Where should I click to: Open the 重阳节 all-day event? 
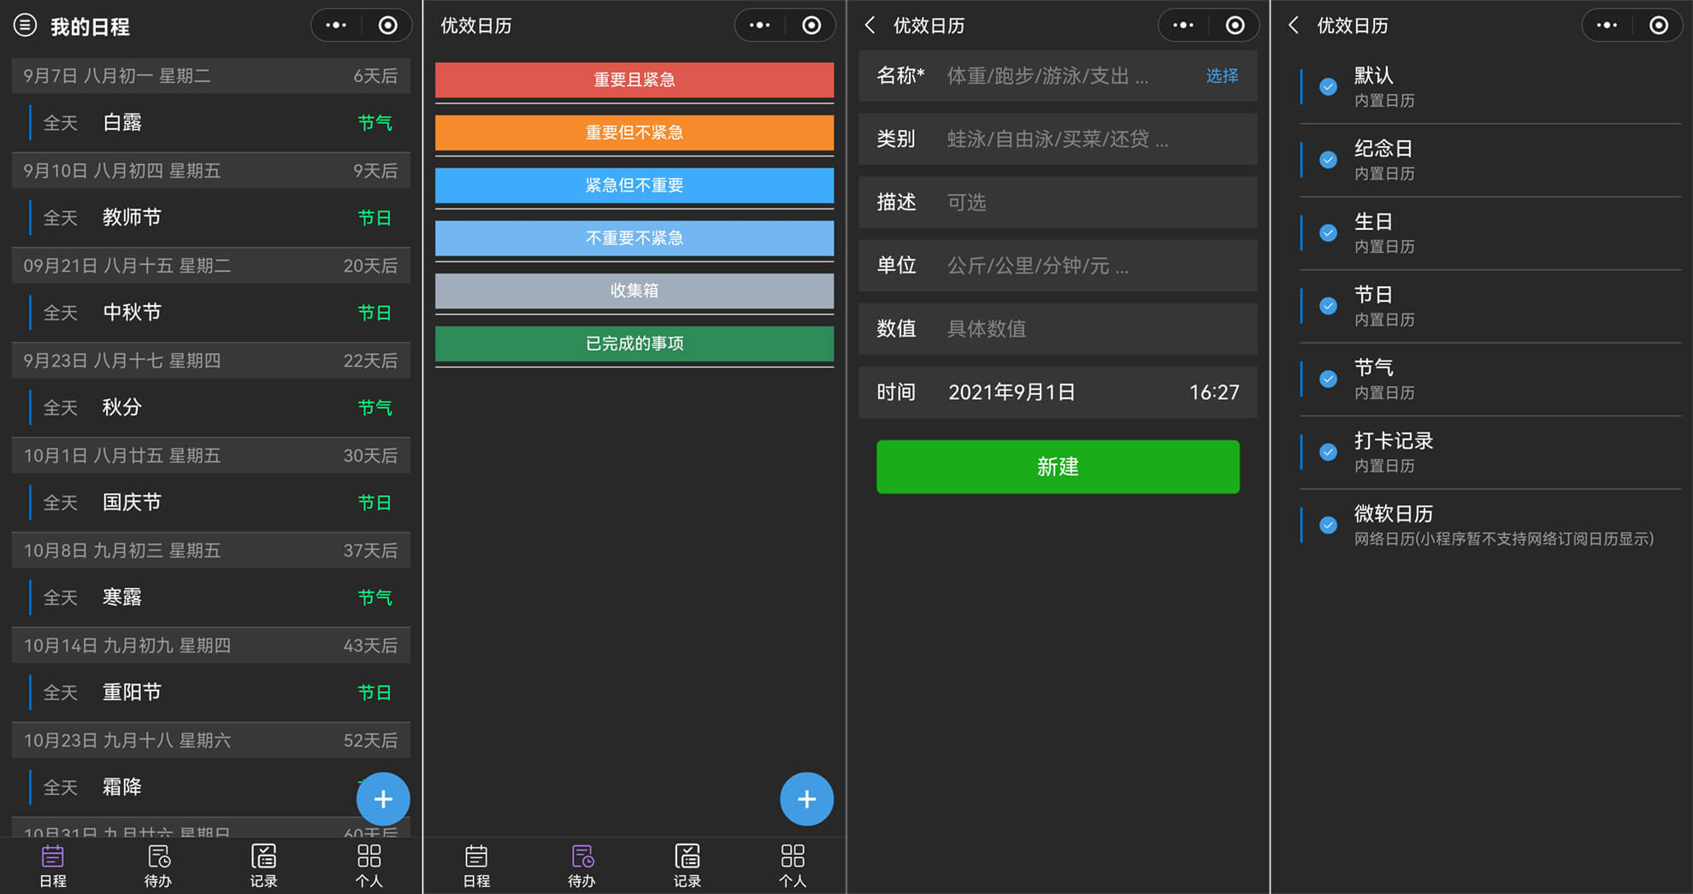[210, 692]
